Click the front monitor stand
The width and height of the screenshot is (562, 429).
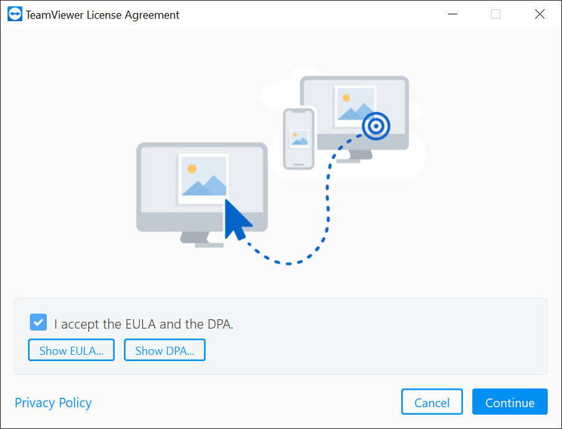[201, 239]
